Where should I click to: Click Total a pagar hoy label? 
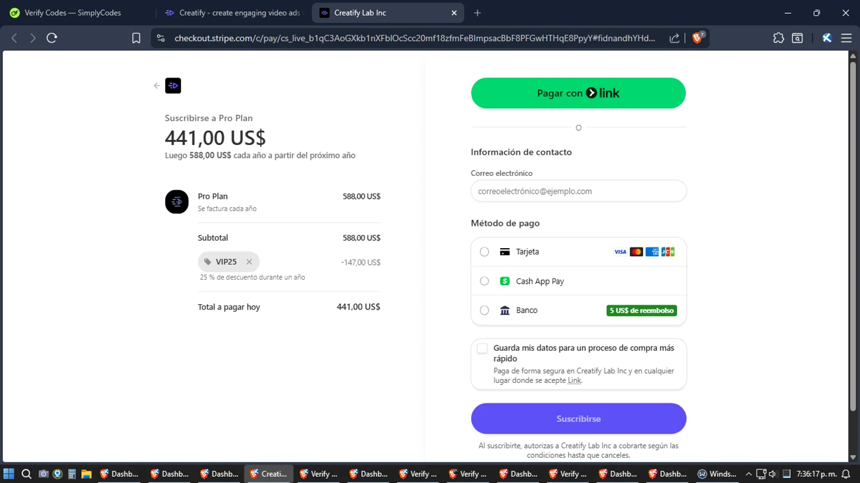click(229, 307)
